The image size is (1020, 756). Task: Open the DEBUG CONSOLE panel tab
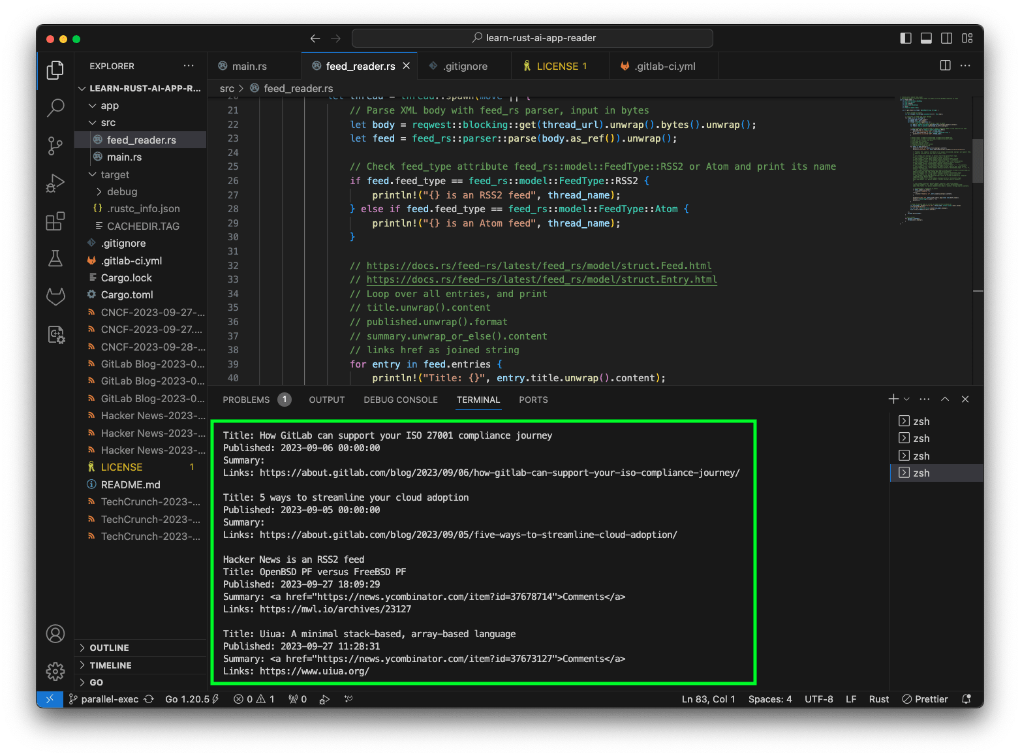401,400
